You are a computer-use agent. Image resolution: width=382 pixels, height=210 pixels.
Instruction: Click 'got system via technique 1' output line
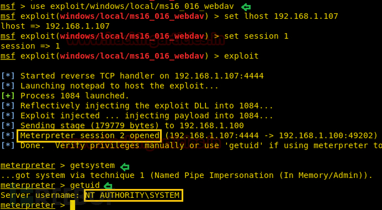tap(187, 175)
